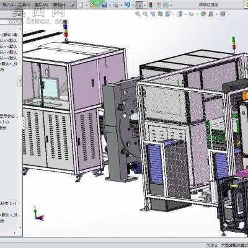Open the 窗口(W) menu
The height and width of the screenshot is (248, 248).
pos(42,5)
